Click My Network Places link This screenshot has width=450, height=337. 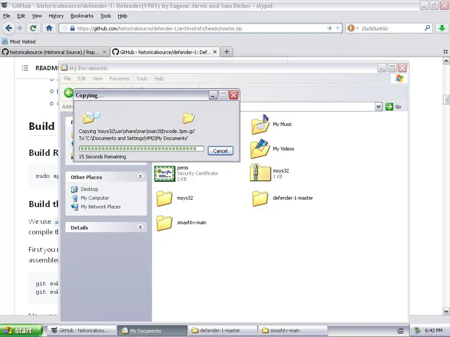click(101, 207)
